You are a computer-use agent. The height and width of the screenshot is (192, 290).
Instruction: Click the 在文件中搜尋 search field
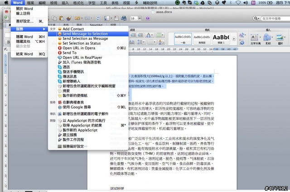(275, 19)
